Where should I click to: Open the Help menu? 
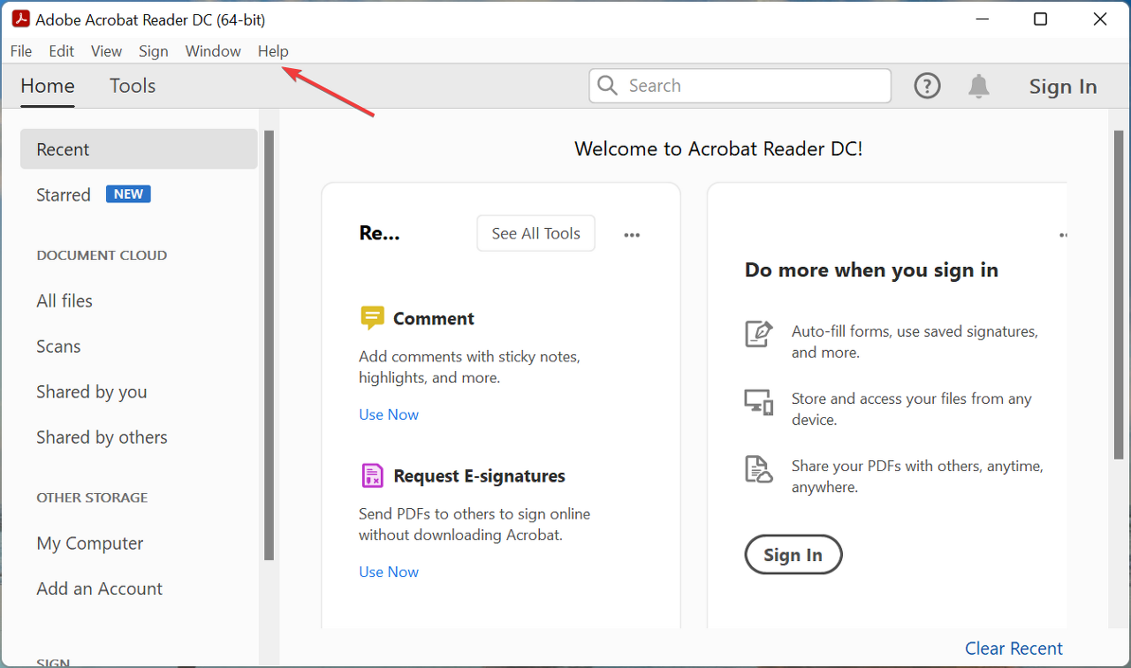[x=273, y=51]
